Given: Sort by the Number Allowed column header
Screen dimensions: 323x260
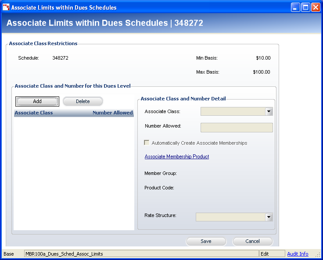Looking at the screenshot, I should (113, 113).
